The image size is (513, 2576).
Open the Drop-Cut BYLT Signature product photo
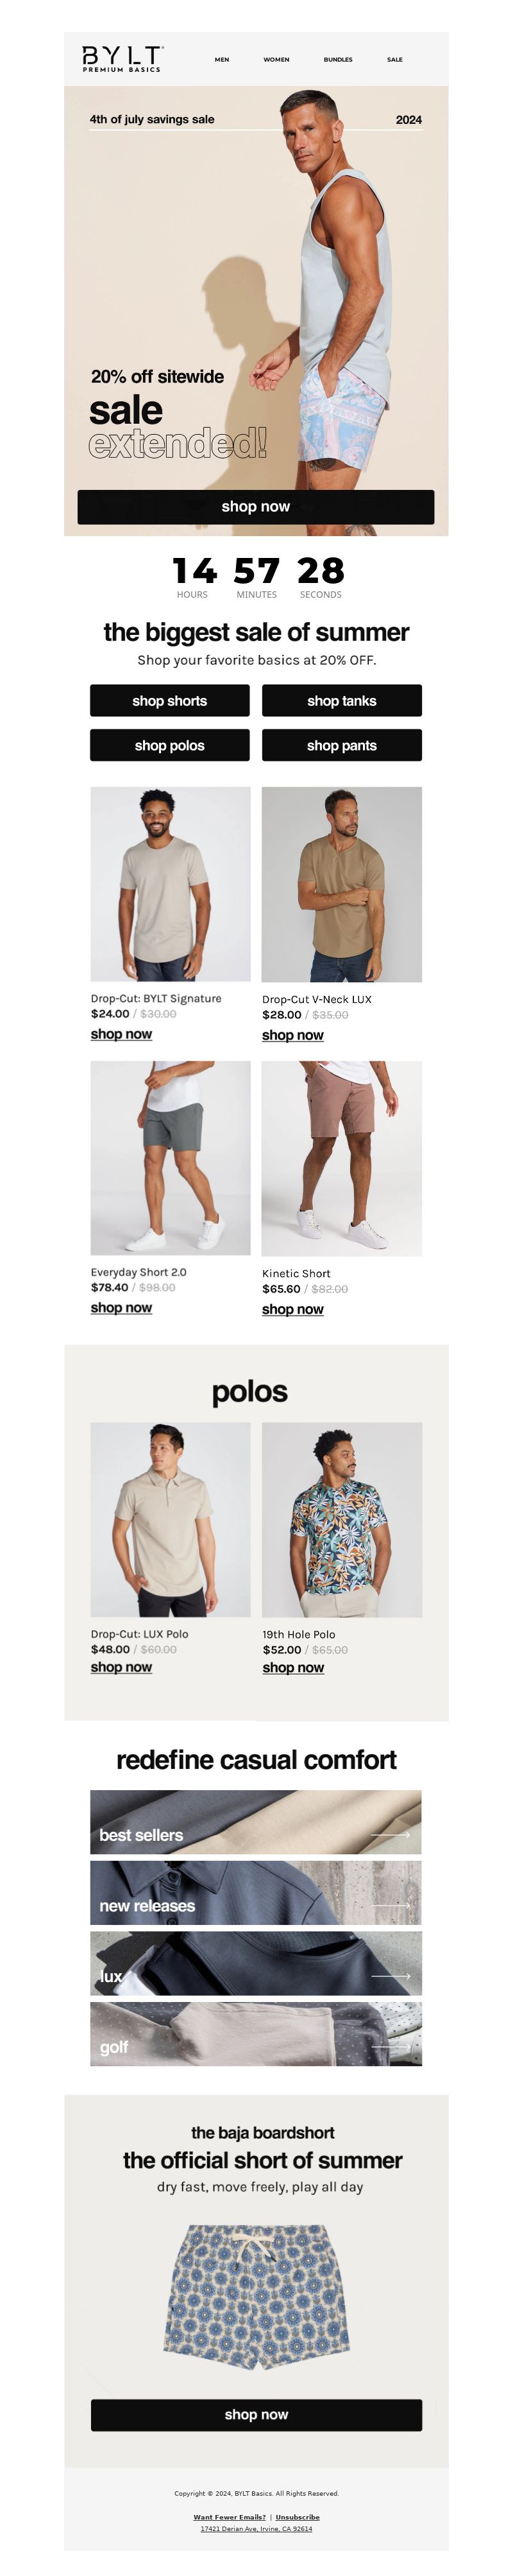click(x=171, y=884)
